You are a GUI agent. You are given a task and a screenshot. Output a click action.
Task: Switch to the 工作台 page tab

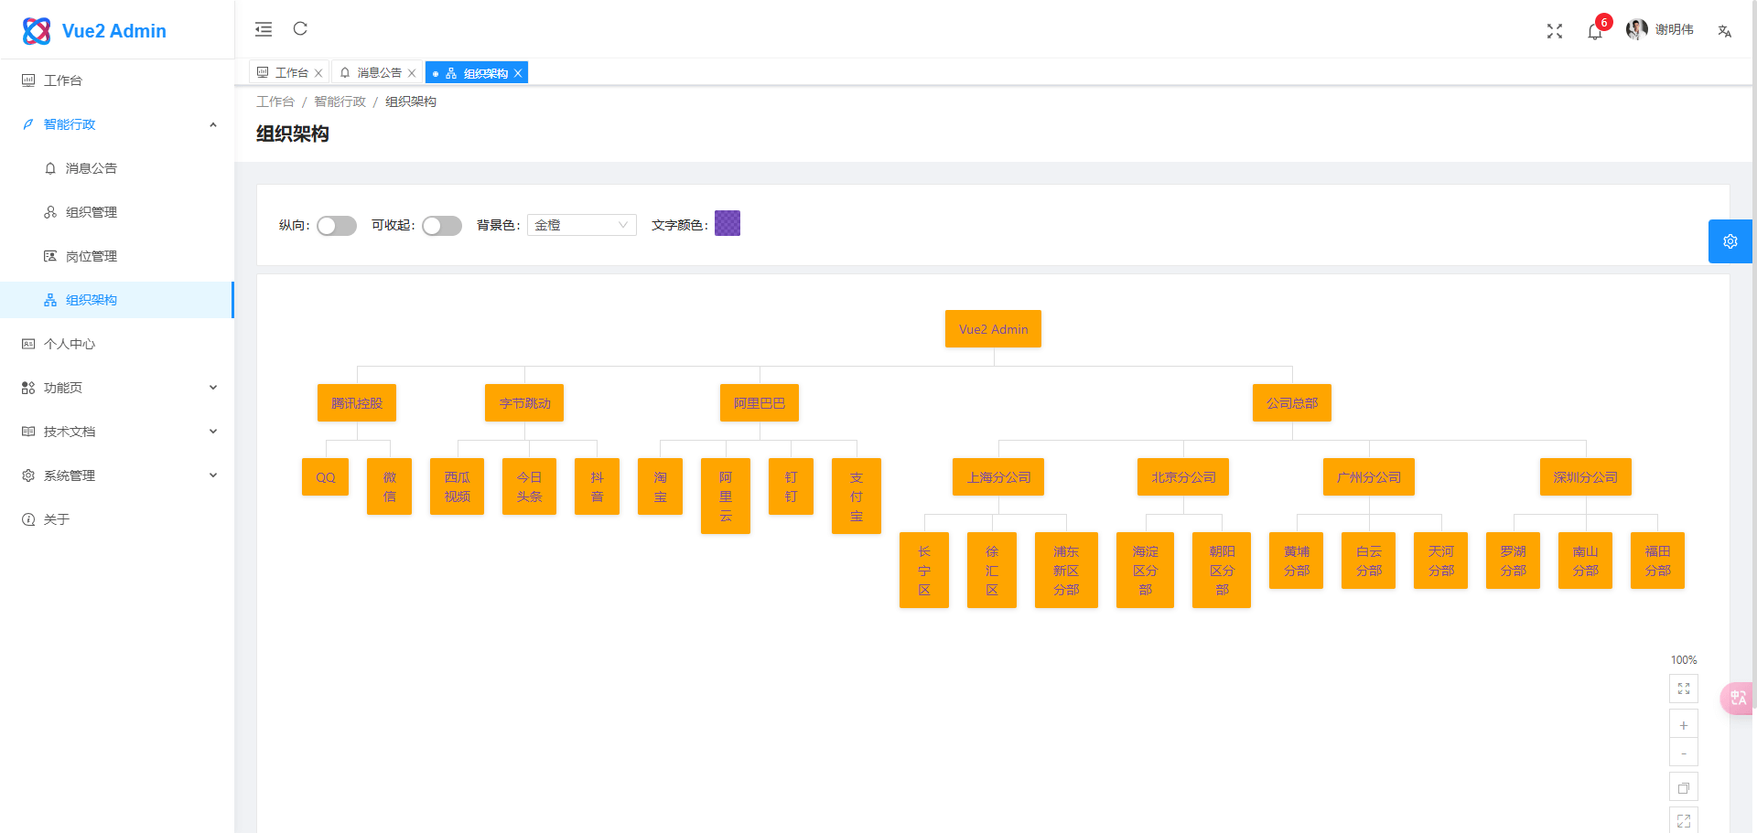click(x=289, y=73)
